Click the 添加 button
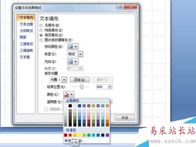196x147 pixels. [80, 80]
